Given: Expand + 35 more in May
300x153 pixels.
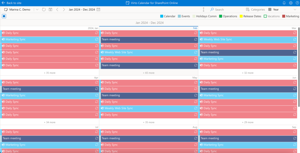Looking at the screenshot, I should tap(149, 122).
